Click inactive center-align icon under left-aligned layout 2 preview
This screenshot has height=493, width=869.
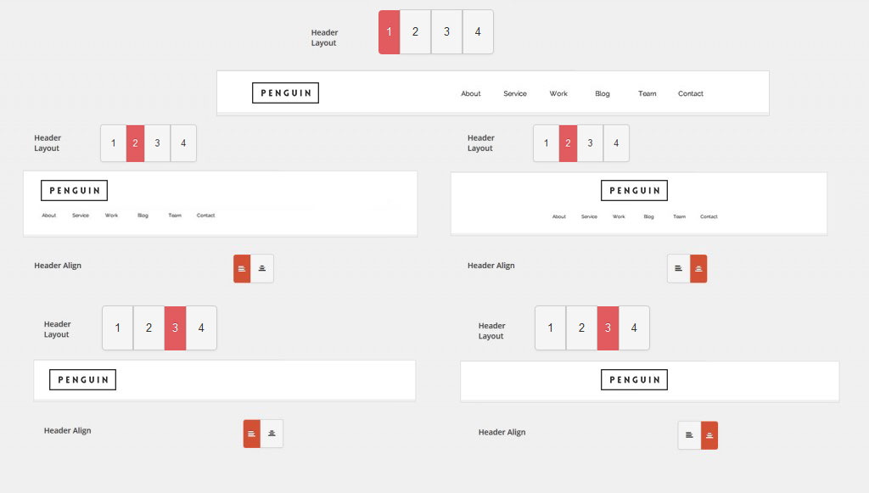click(262, 268)
